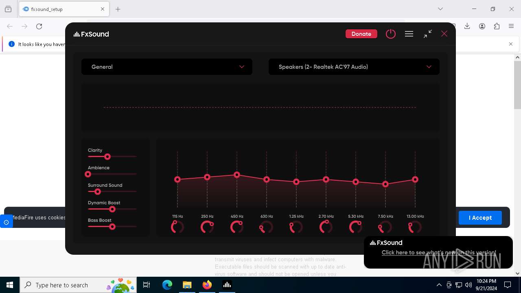Click the 1.25 kHz frequency knob

tap(296, 227)
